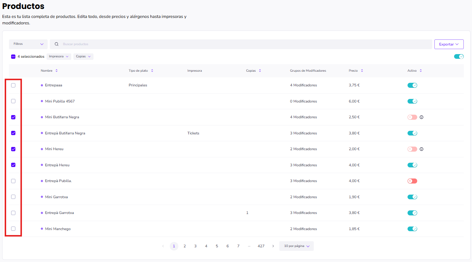This screenshot has width=472, height=262.
Task: Check the Entrepaaa row checkbox
Action: click(x=13, y=85)
